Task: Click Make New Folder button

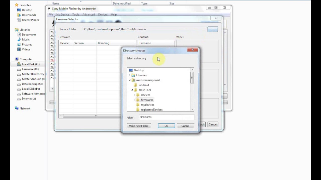Action: (x=139, y=126)
